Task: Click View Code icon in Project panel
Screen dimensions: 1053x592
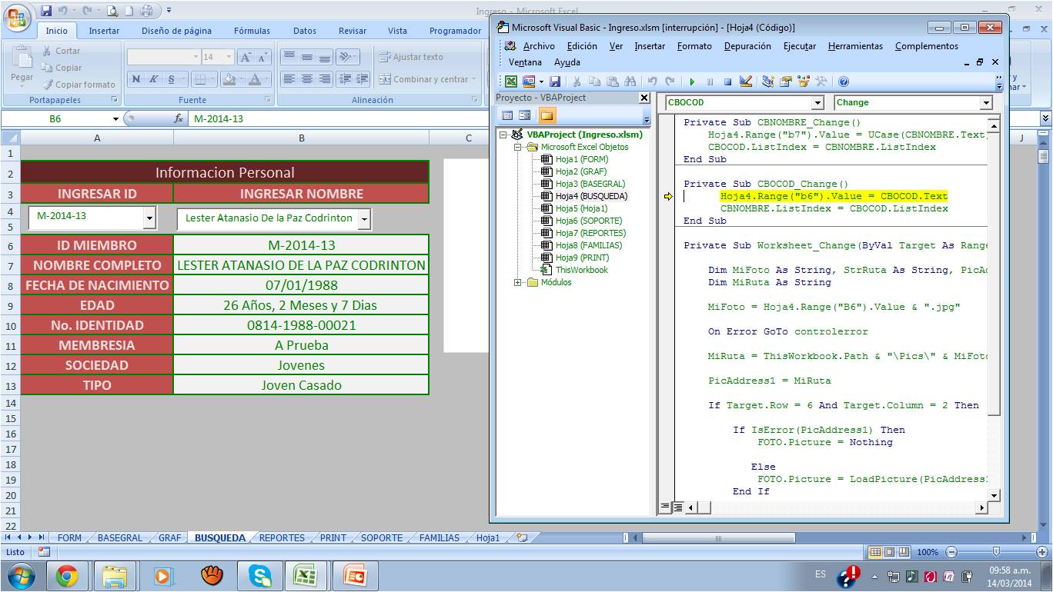Action: coord(508,115)
